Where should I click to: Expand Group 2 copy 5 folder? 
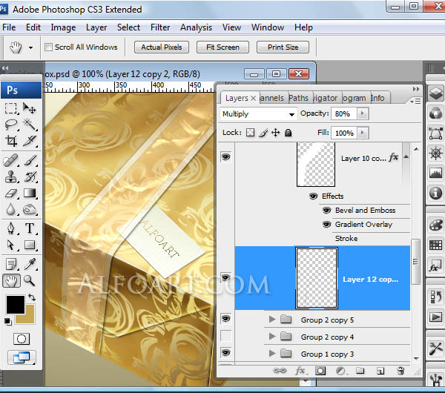272,320
